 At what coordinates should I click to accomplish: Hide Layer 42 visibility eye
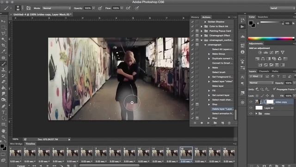pyautogui.click(x=251, y=108)
